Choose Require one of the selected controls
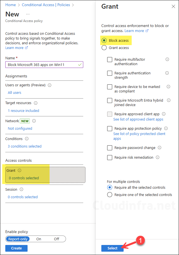 110,195
